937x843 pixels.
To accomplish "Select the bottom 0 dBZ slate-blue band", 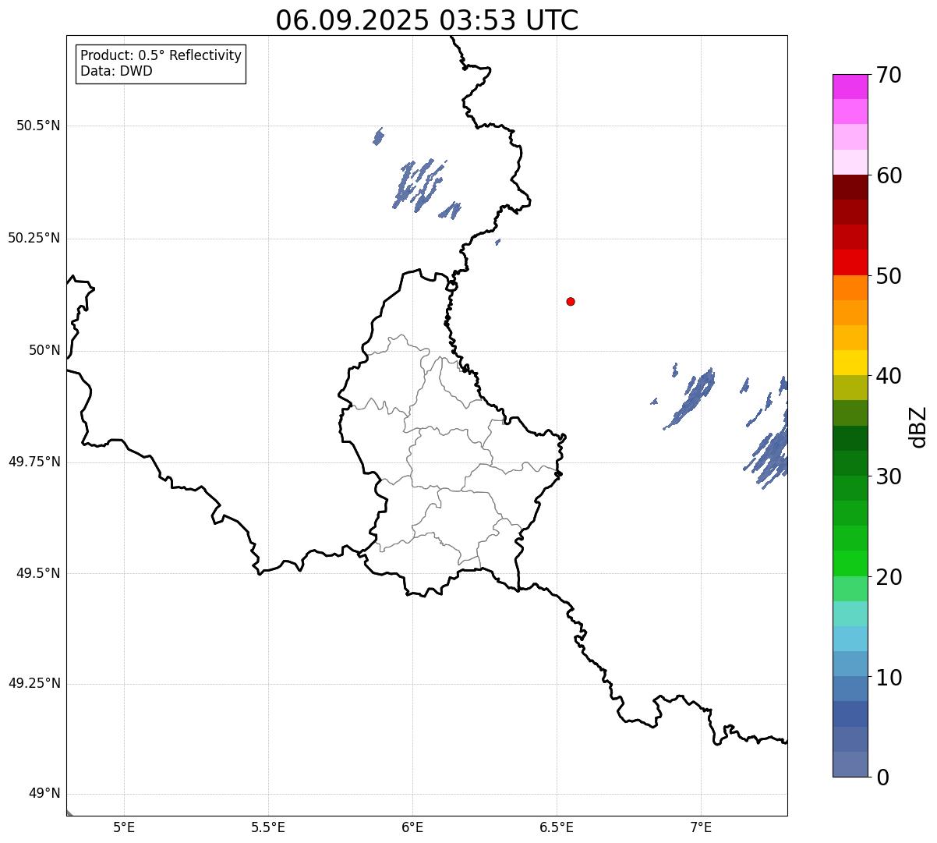I will click(850, 764).
